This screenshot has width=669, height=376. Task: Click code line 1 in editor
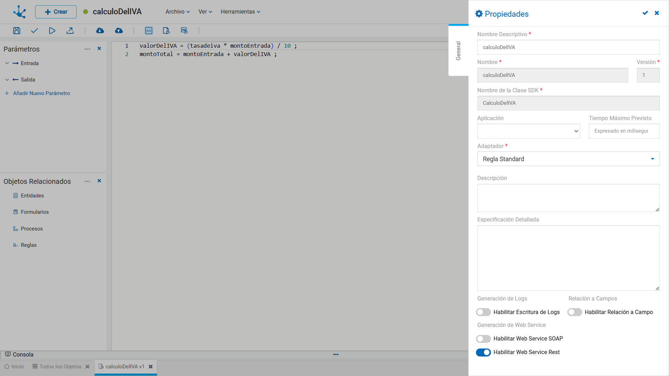click(x=218, y=46)
